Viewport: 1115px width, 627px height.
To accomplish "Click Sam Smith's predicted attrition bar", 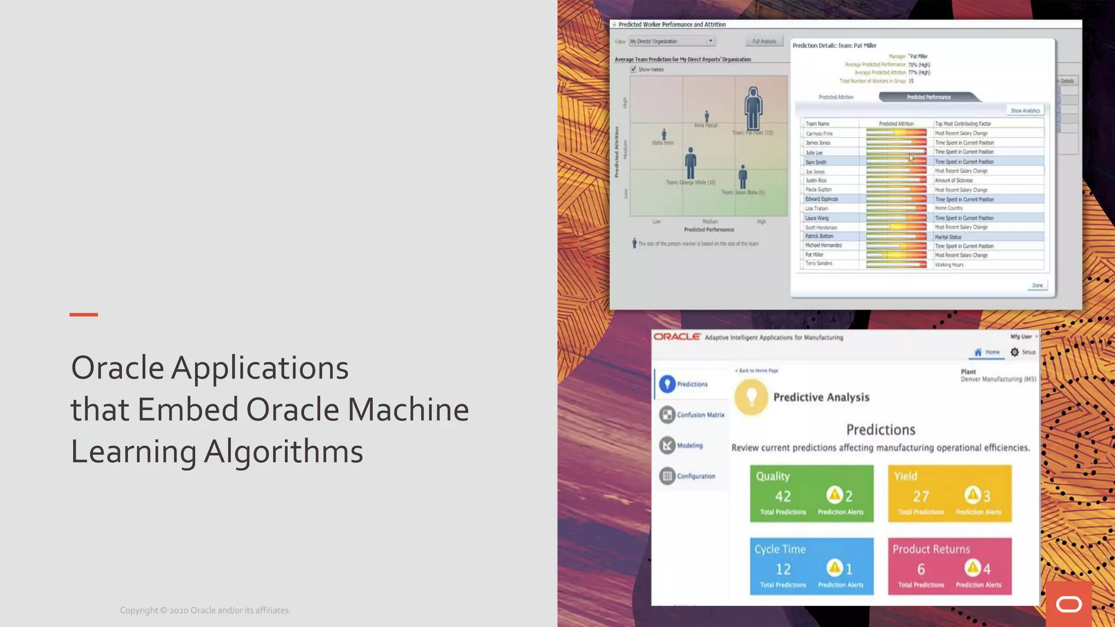I will [x=896, y=162].
